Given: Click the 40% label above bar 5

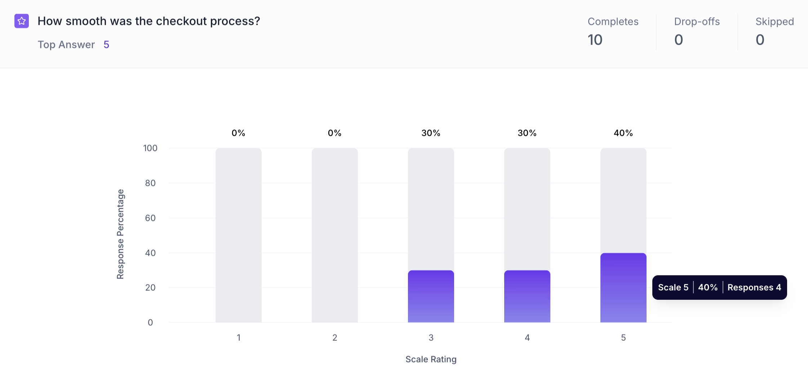Looking at the screenshot, I should point(623,133).
